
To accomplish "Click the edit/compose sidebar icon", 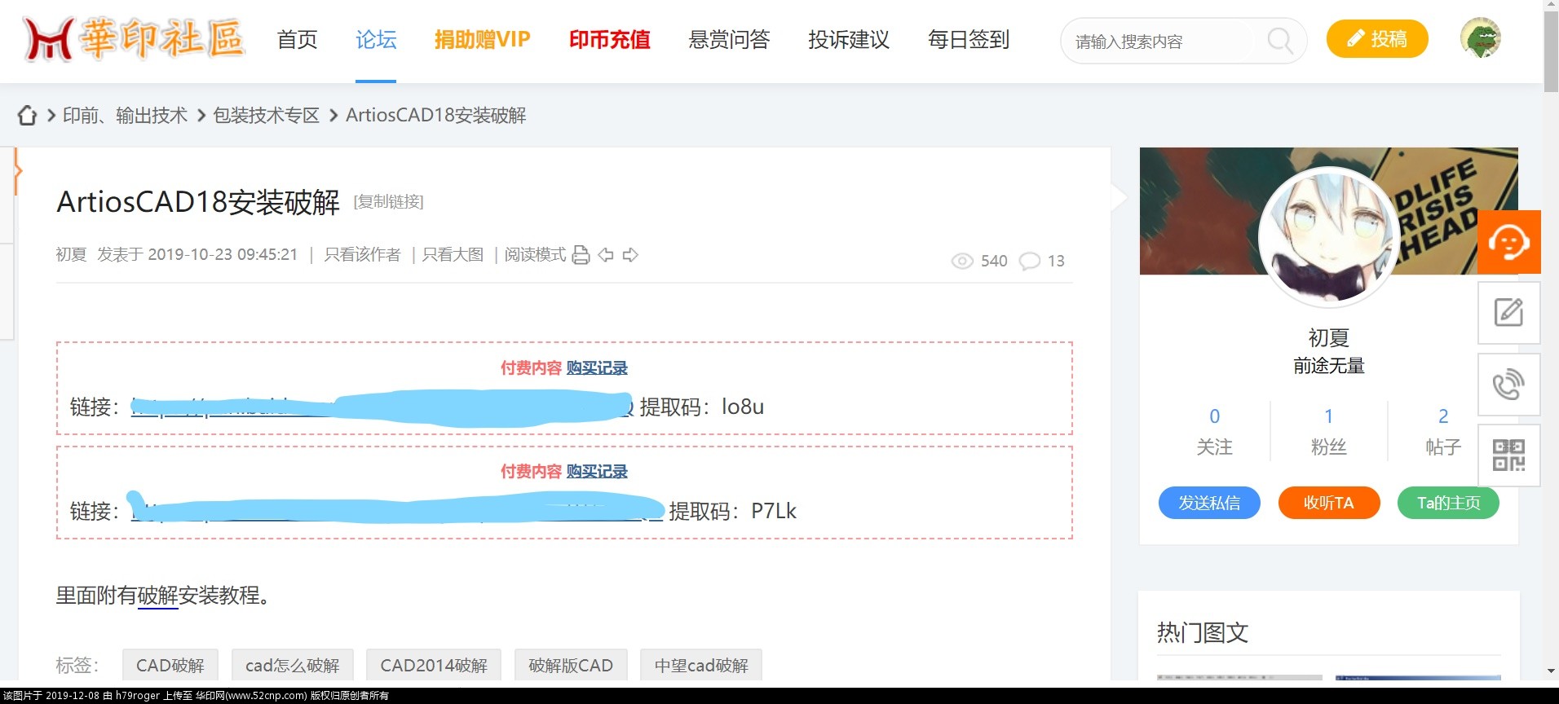I will click(1508, 313).
